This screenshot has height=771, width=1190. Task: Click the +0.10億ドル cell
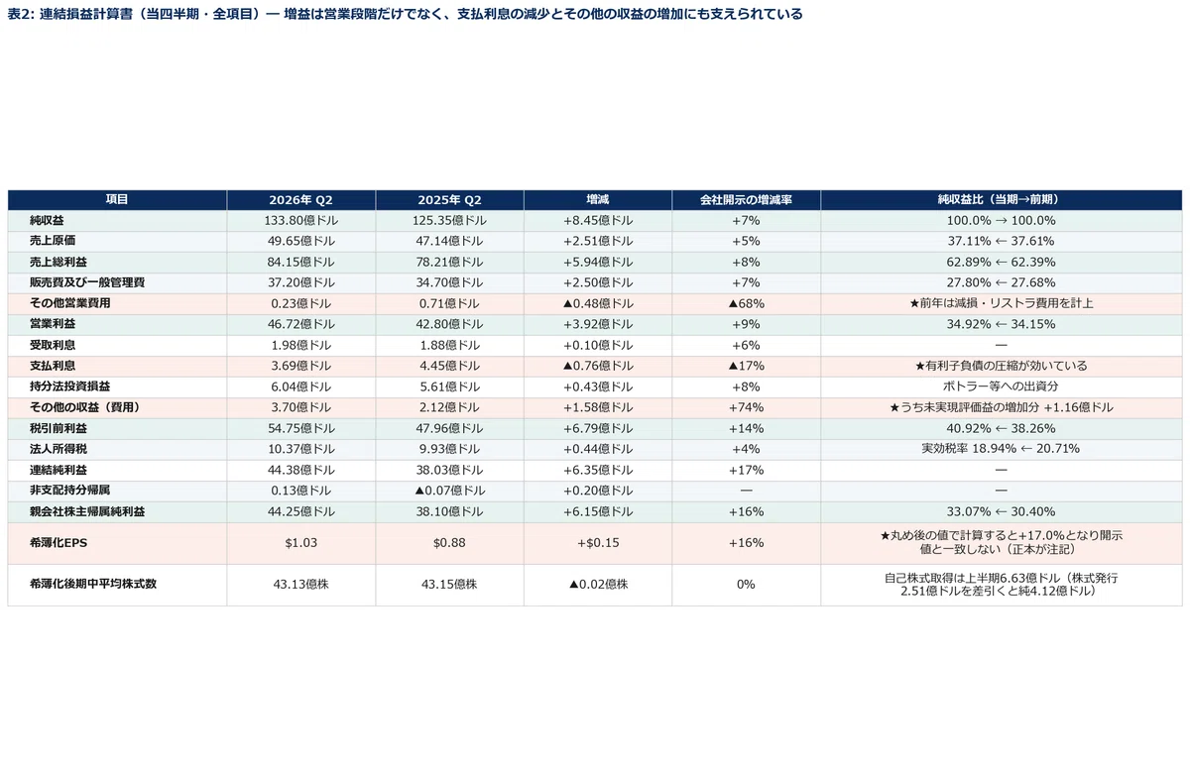[597, 345]
